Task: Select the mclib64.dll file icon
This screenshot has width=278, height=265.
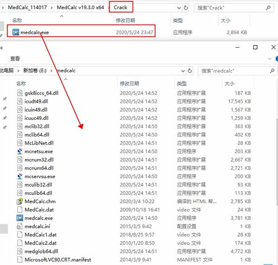Action: pos(19,135)
